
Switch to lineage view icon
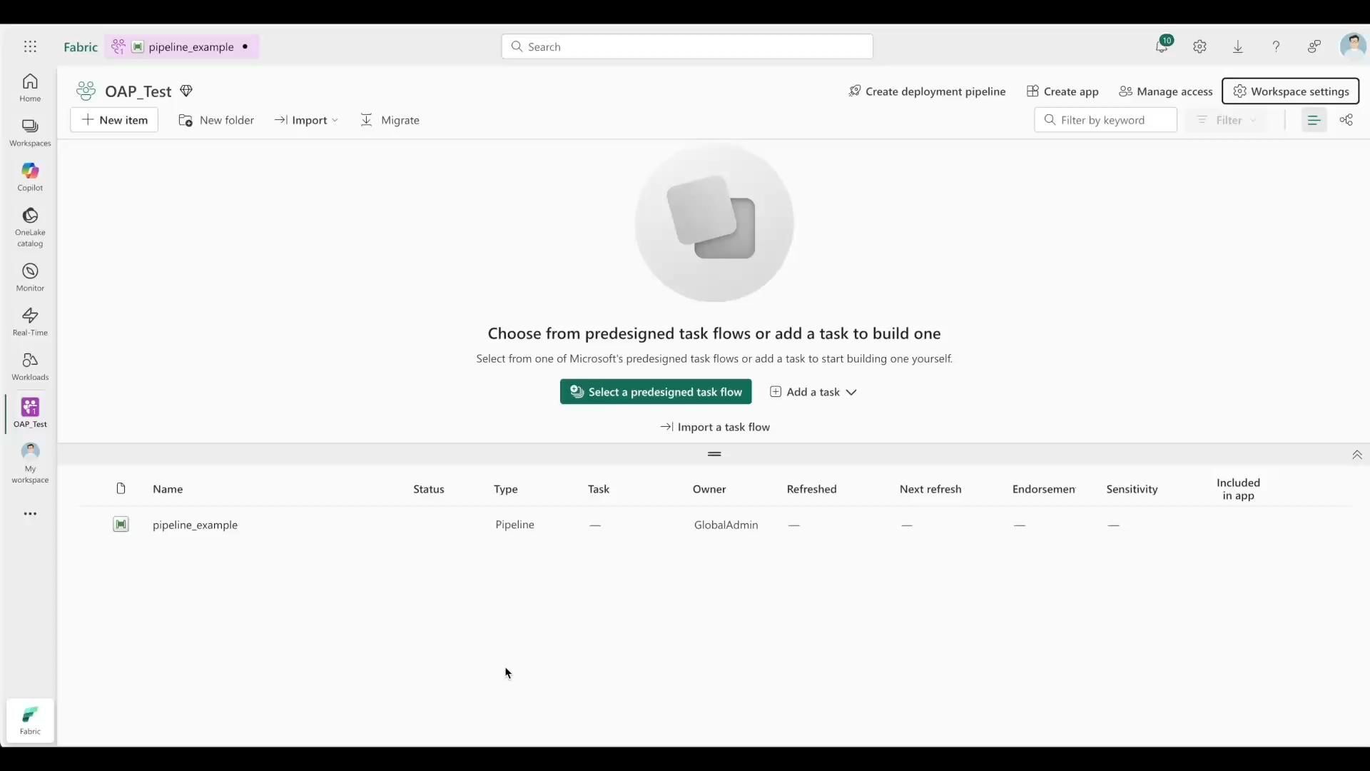[1346, 120]
